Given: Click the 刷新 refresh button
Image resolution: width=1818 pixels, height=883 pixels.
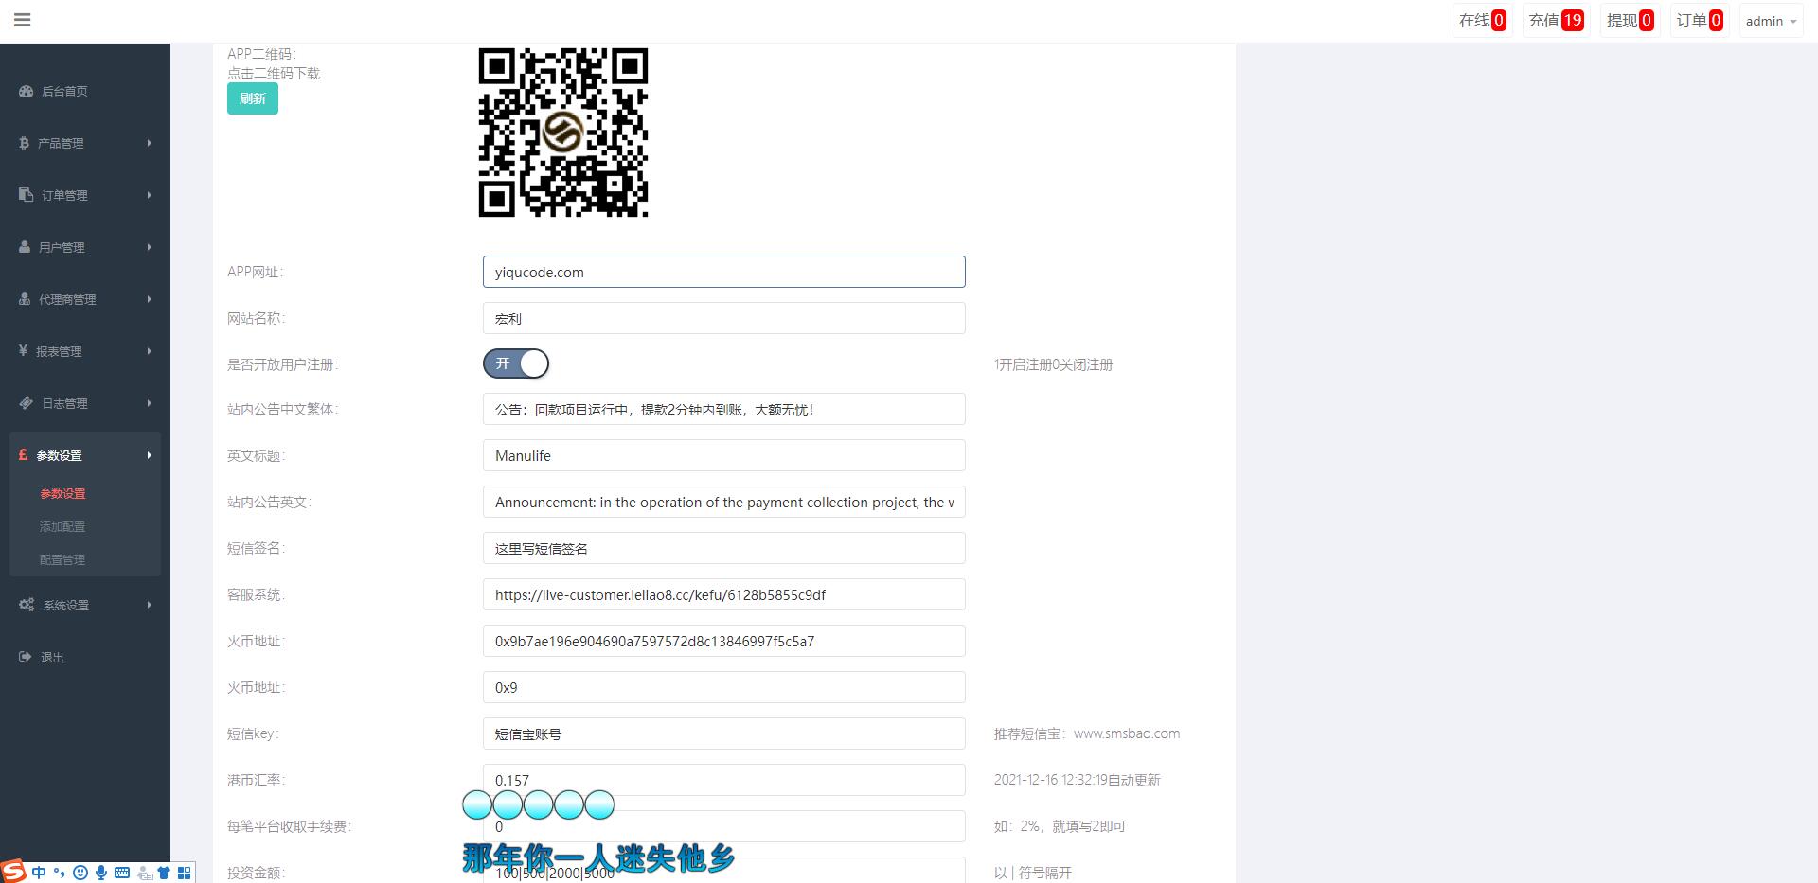Looking at the screenshot, I should pyautogui.click(x=253, y=98).
